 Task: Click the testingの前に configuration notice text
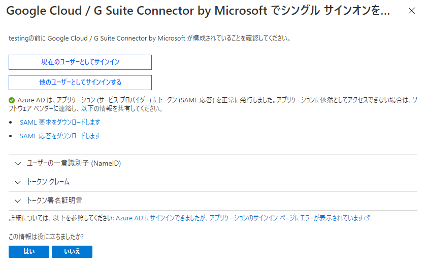[x=149, y=38]
